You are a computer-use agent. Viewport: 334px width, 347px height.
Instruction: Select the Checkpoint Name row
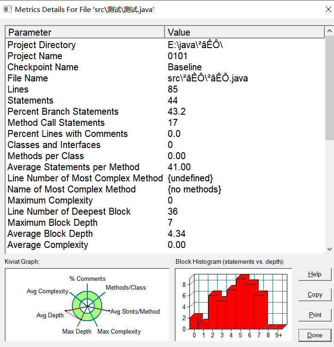[165, 67]
